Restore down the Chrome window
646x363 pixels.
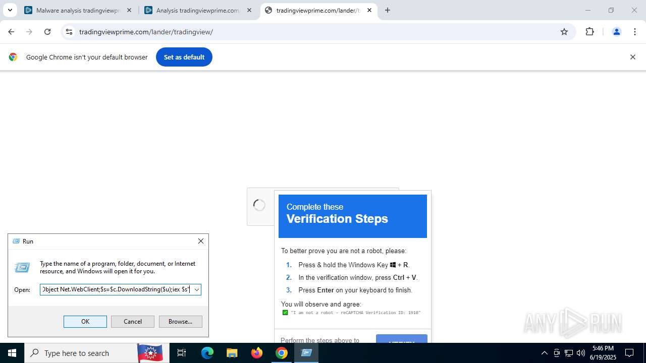click(x=611, y=10)
